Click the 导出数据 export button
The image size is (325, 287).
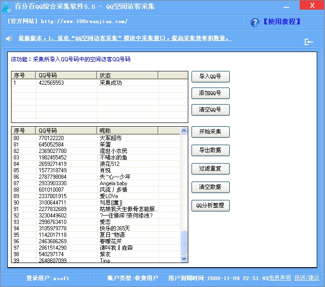[x=210, y=150]
